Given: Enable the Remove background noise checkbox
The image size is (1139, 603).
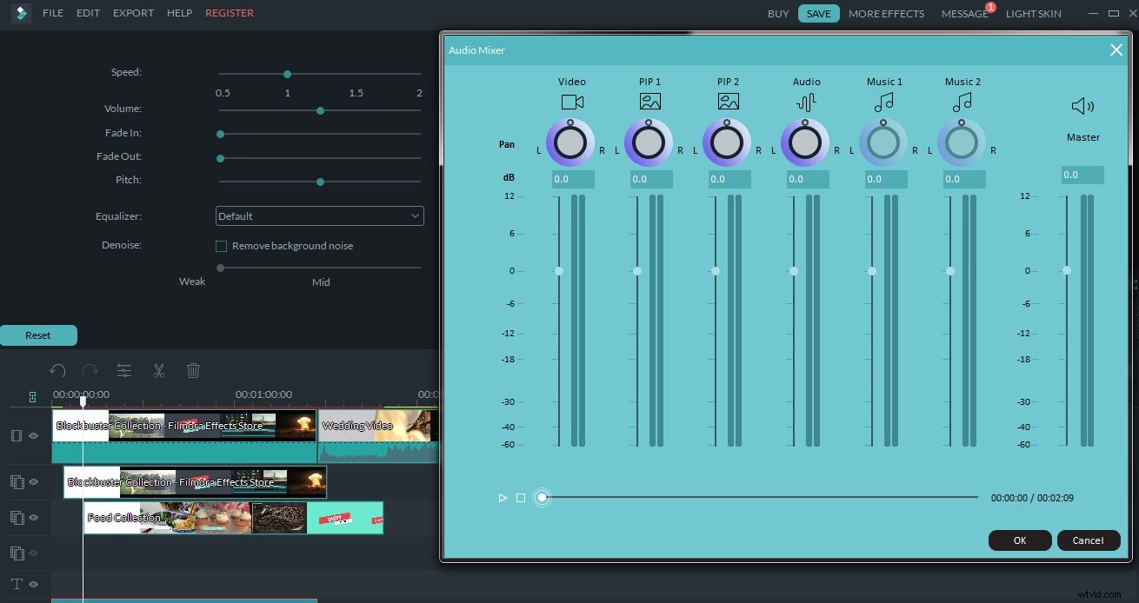Looking at the screenshot, I should (221, 246).
